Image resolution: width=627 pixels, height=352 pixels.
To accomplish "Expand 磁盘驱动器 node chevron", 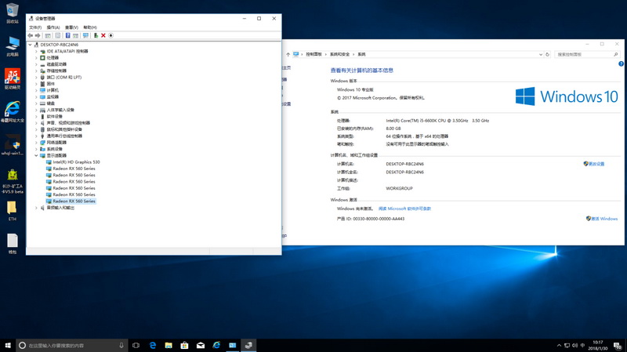I will 36,64.
